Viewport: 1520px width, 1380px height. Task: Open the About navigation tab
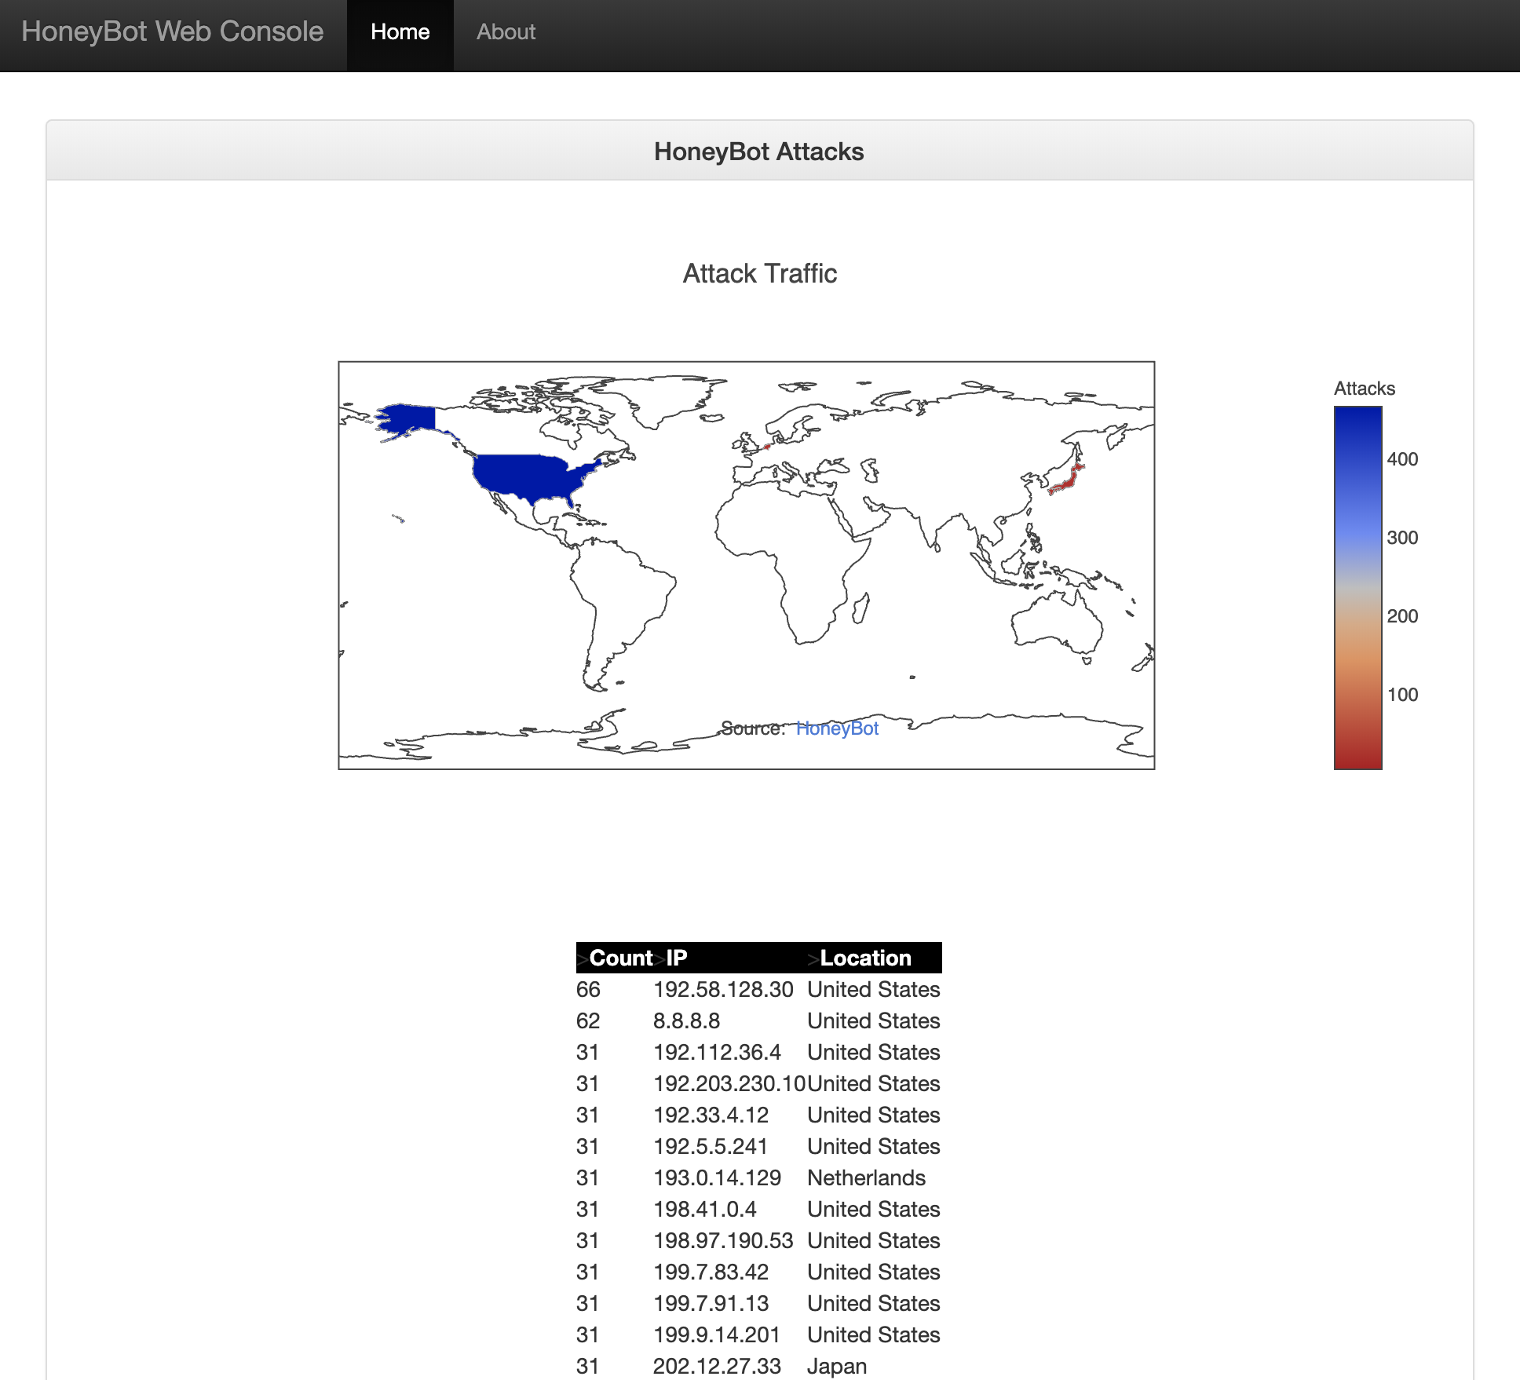point(506,32)
